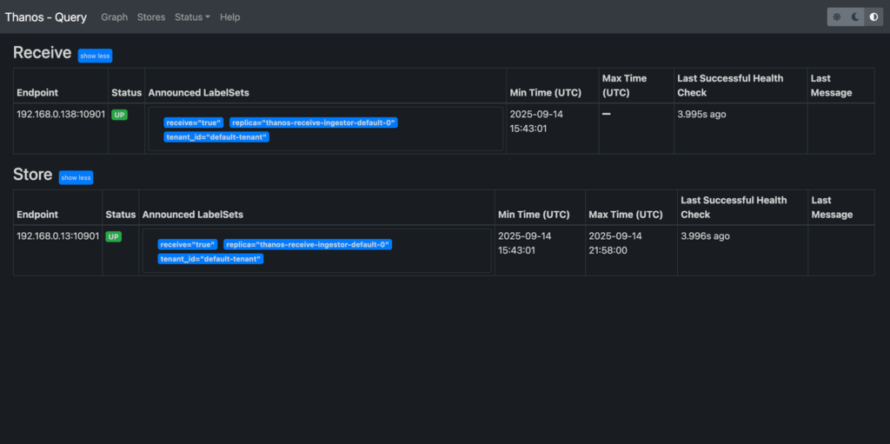Screen dimensions: 890x444
Task: Click Max Time dash in Receive row
Action: (x=606, y=114)
